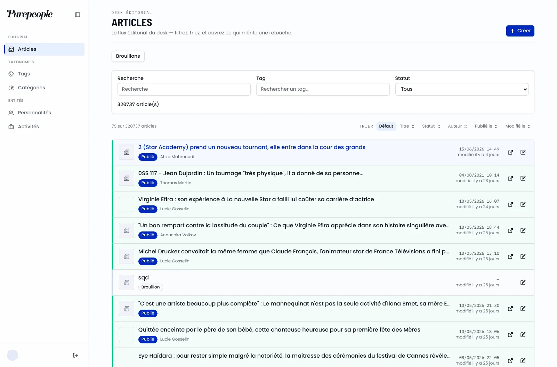Open external link for "Un bon rempart" article

click(x=510, y=230)
